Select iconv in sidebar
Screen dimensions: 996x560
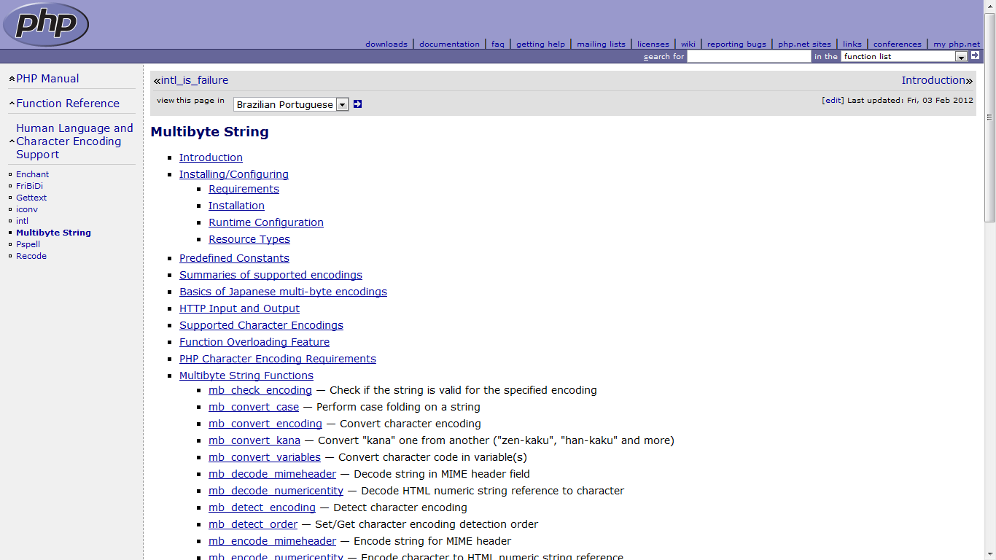pos(27,209)
